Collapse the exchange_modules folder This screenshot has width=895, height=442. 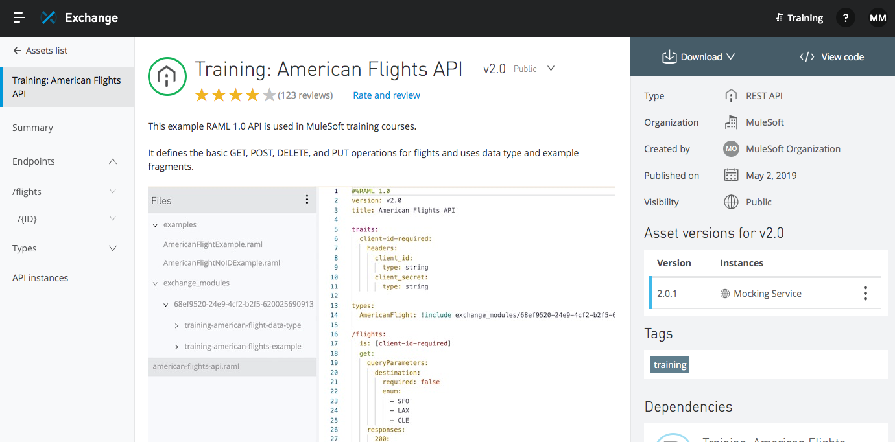155,283
